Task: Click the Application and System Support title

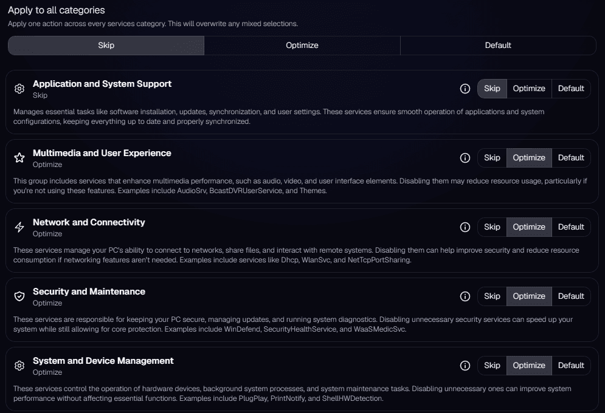Action: coord(102,84)
